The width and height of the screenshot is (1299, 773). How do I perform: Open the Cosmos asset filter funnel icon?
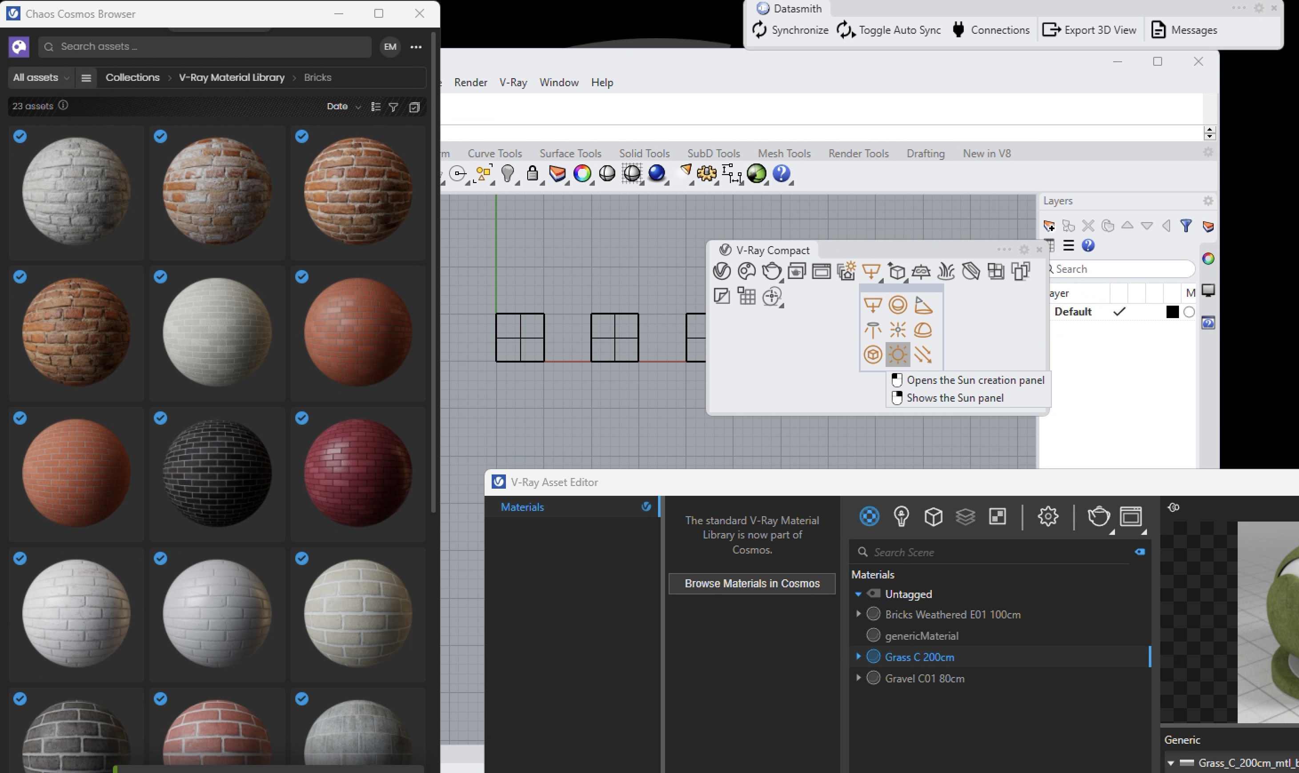click(x=394, y=107)
